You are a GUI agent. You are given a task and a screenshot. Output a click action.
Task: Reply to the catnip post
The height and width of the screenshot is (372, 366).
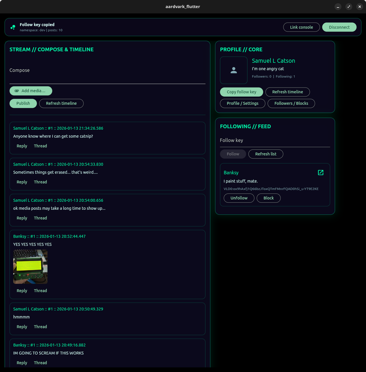[22, 146]
